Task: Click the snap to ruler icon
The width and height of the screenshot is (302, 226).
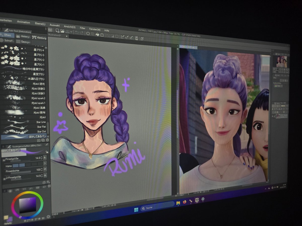Action: coord(123,37)
